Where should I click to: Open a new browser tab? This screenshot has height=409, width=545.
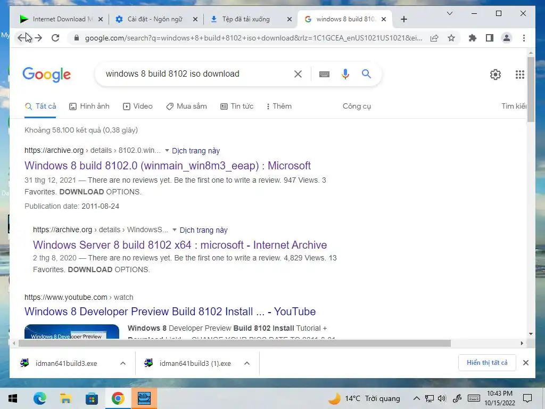point(403,19)
